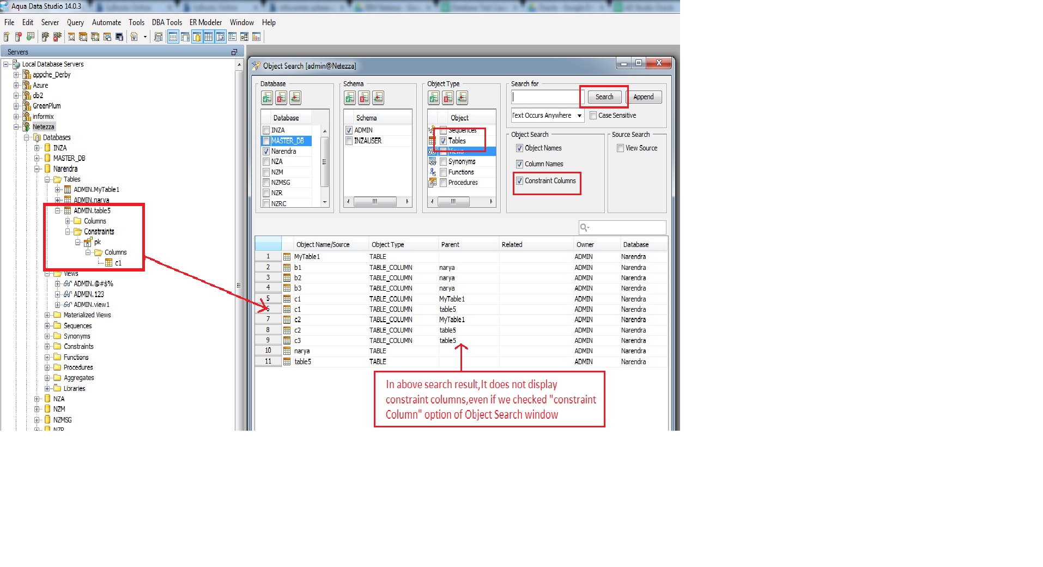The width and height of the screenshot is (1043, 567).
Task: Uncheck the Narendra database checkbox
Action: pyautogui.click(x=266, y=152)
